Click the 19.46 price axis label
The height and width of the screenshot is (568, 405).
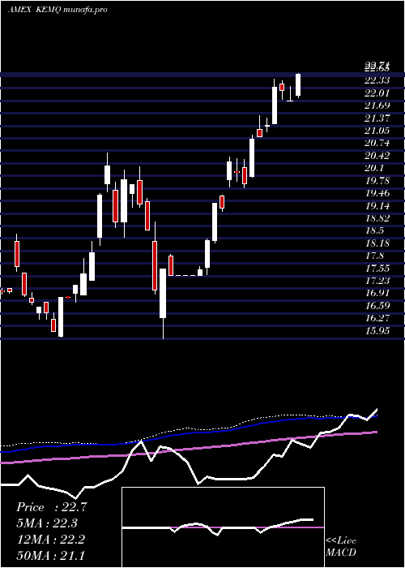[377, 193]
